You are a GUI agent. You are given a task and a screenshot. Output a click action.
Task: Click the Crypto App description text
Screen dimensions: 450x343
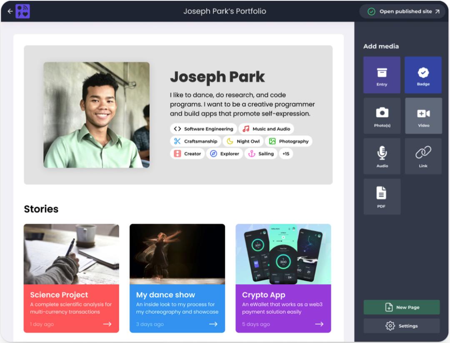(x=282, y=308)
